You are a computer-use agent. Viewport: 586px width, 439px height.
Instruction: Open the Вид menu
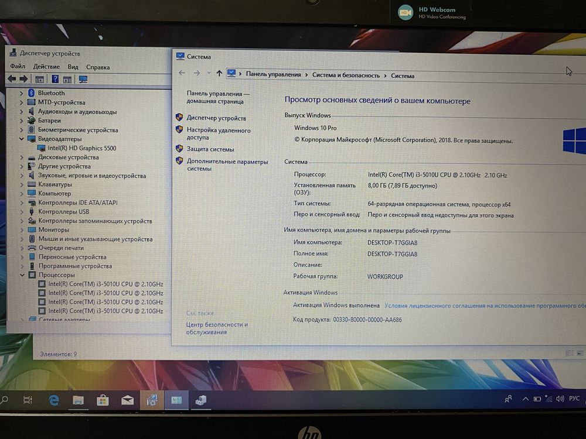73,67
